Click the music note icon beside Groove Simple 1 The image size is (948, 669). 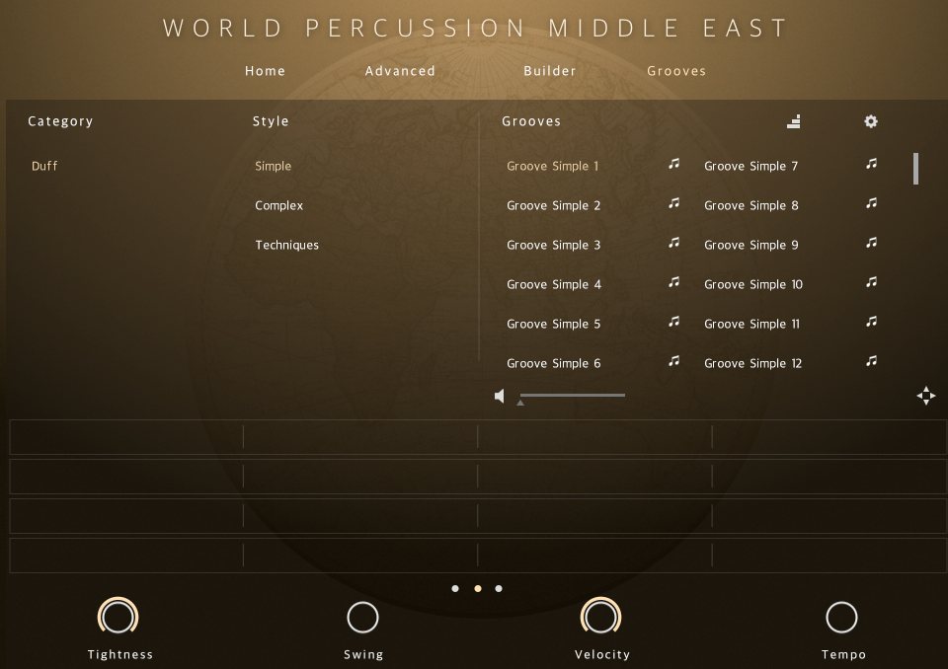(673, 165)
